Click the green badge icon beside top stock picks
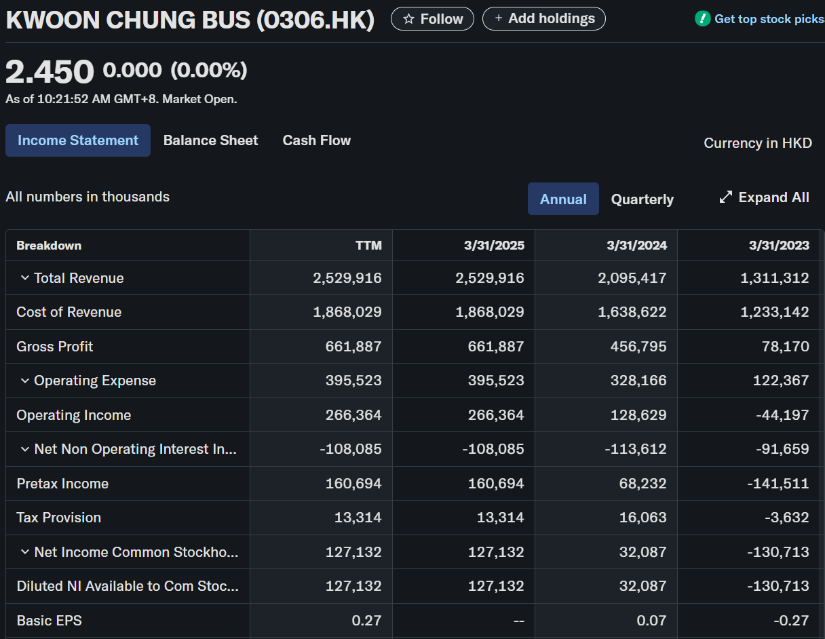The image size is (825, 639). point(703,19)
